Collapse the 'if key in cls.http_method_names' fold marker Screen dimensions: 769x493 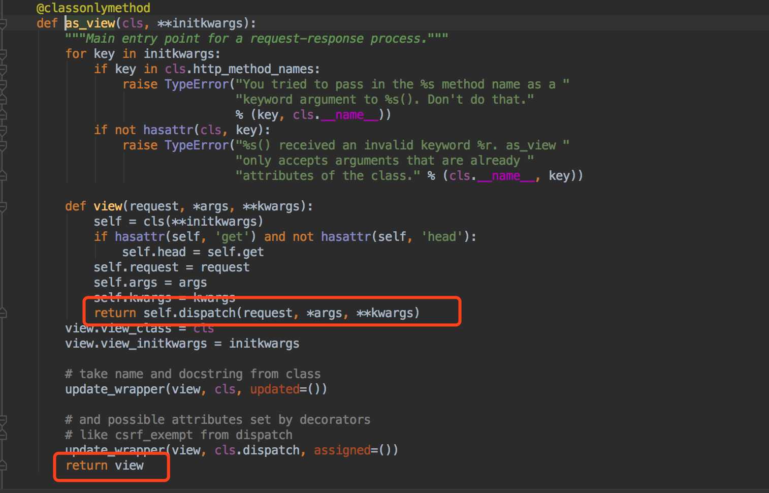click(3, 69)
